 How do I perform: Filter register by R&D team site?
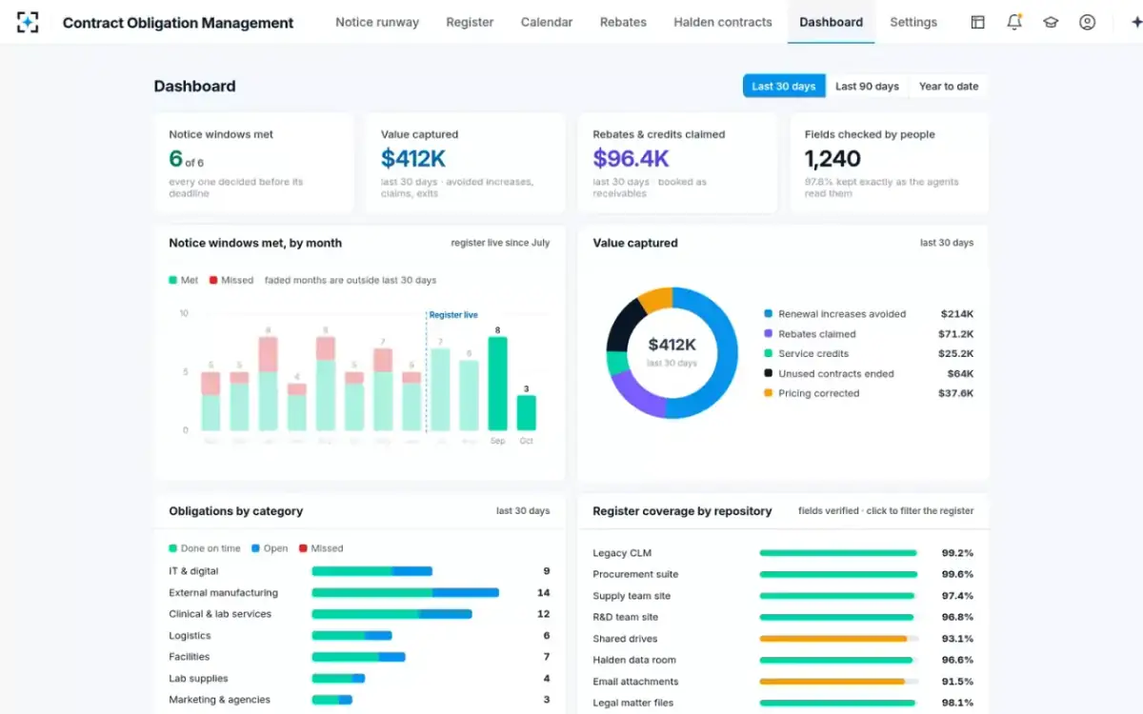pos(783,617)
